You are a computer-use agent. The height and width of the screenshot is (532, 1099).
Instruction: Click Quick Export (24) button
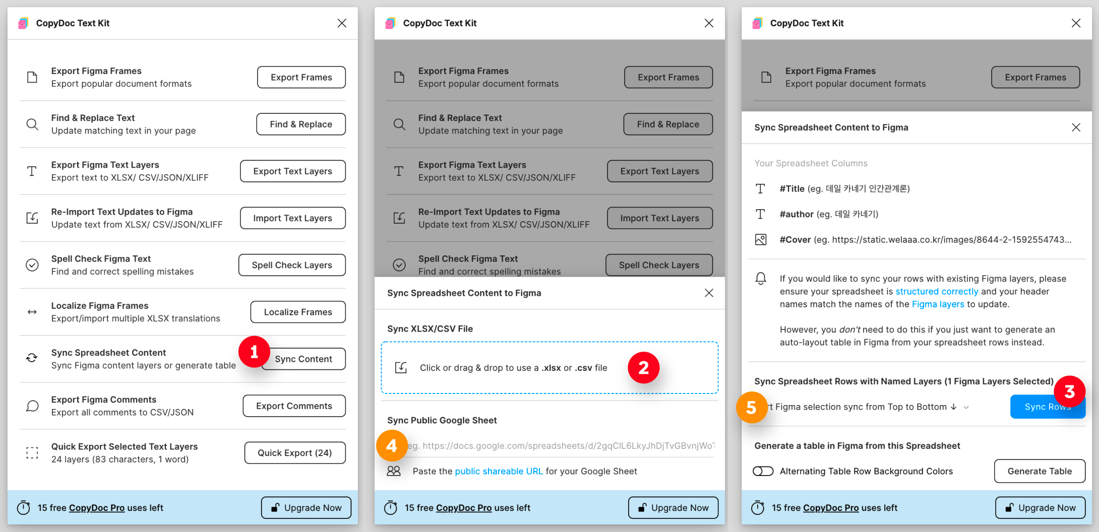click(x=295, y=452)
